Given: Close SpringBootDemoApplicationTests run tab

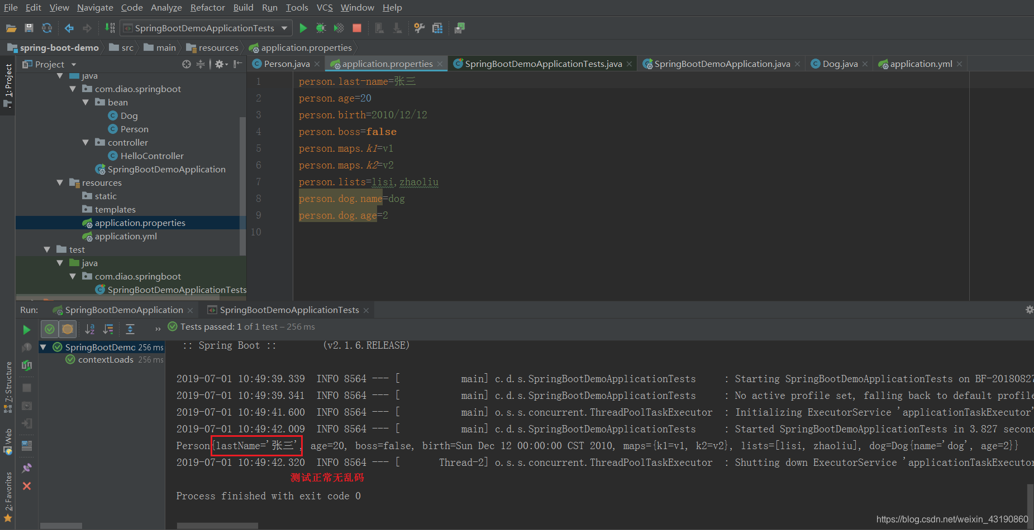Looking at the screenshot, I should (x=366, y=310).
